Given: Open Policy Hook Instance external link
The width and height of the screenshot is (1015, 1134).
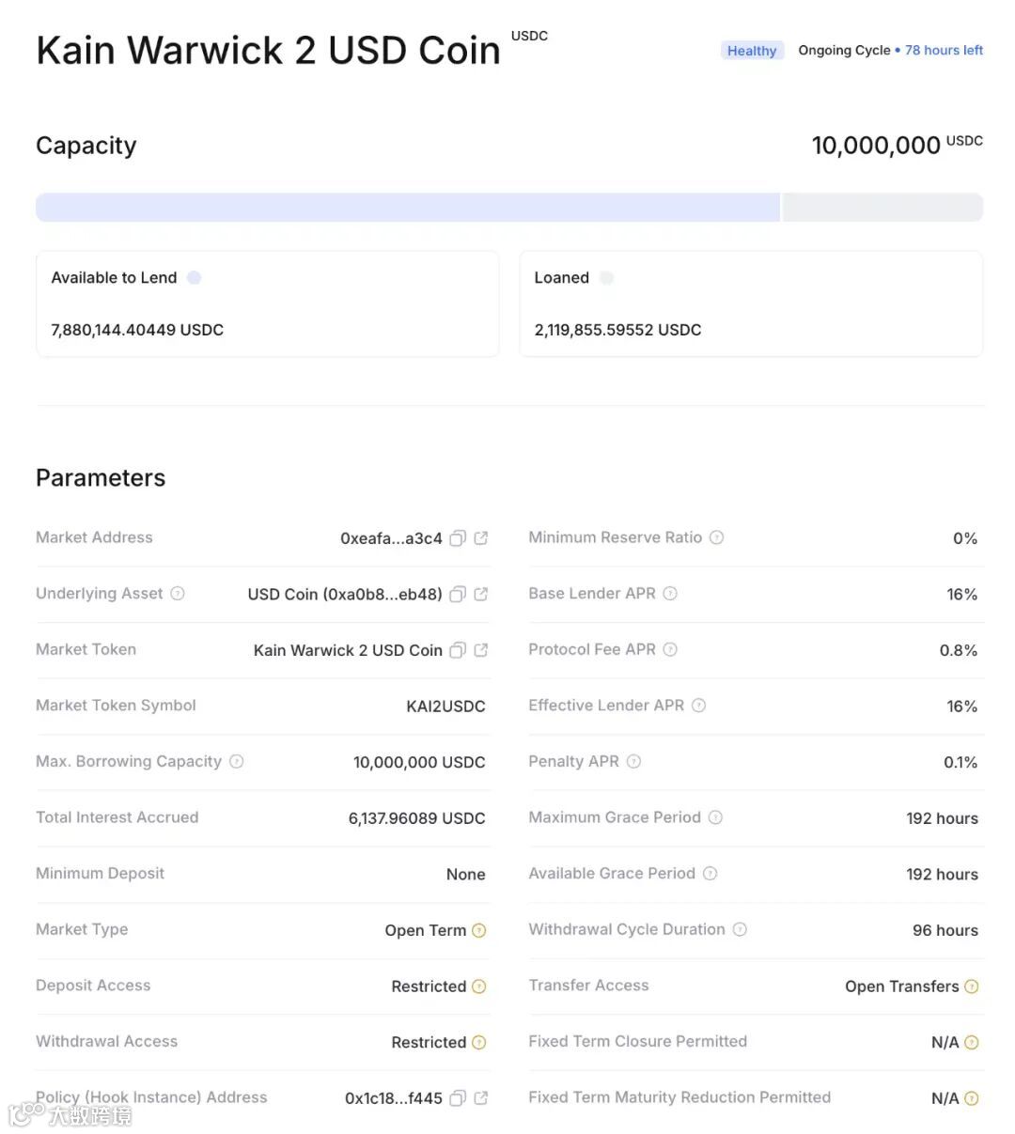Looking at the screenshot, I should (x=481, y=1098).
